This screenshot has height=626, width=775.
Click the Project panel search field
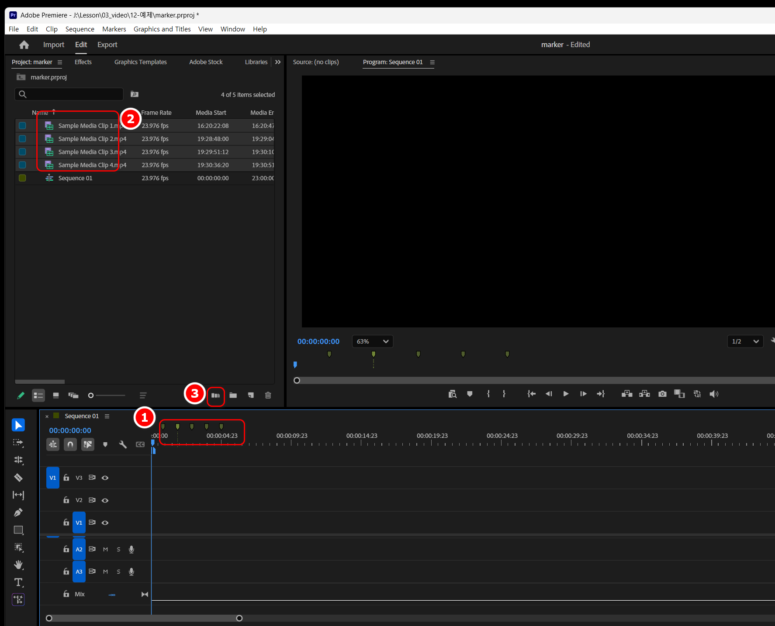pos(69,94)
